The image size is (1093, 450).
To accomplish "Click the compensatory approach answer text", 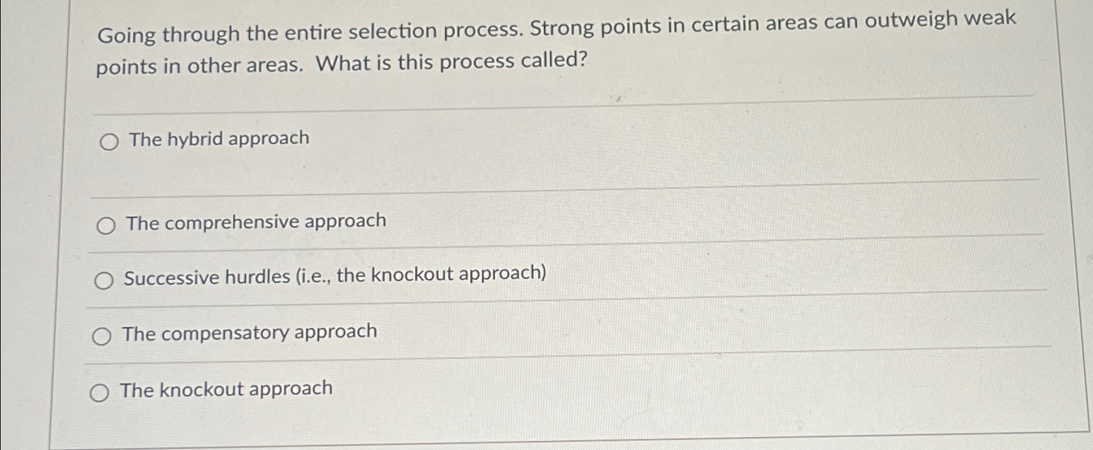I will (250, 331).
